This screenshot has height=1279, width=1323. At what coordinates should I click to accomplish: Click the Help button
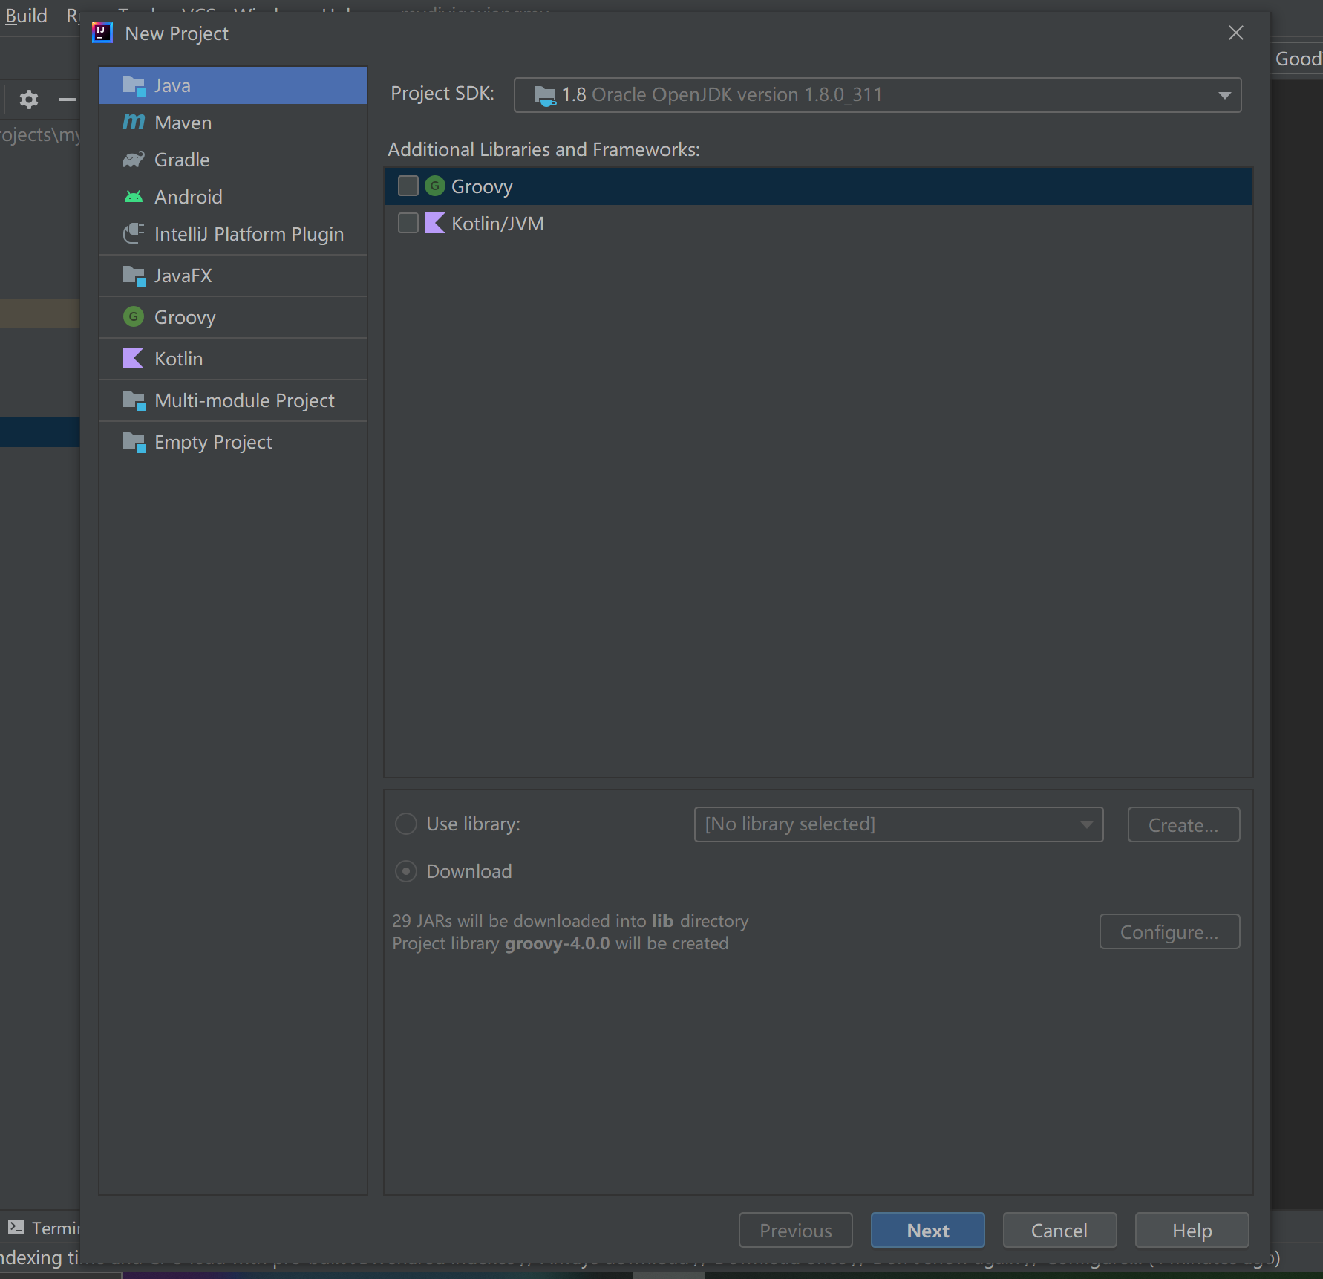pos(1192,1231)
